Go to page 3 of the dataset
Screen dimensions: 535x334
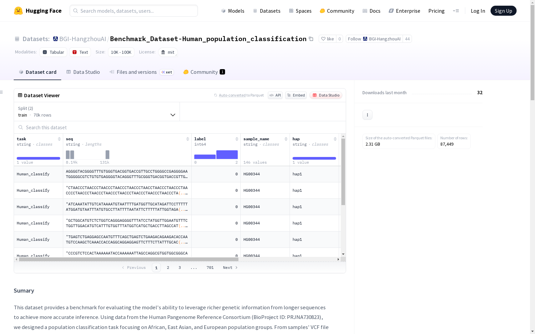[180, 268]
